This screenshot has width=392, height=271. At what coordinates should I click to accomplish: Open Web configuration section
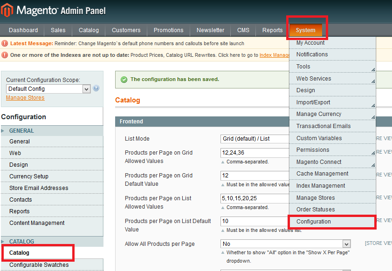point(52,153)
